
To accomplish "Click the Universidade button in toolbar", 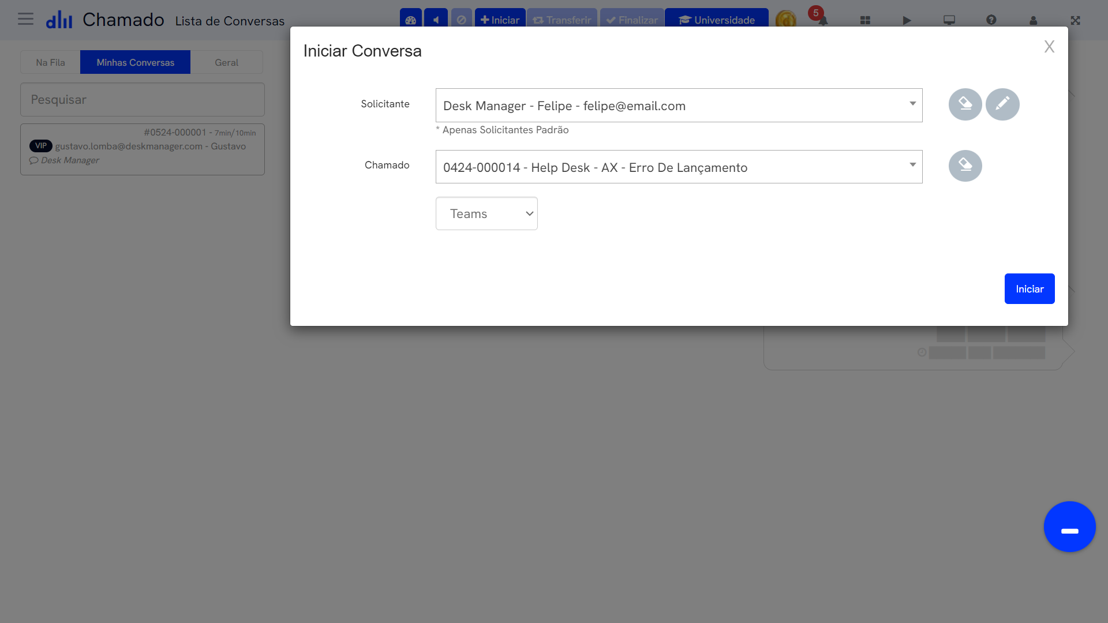I will click(716, 19).
